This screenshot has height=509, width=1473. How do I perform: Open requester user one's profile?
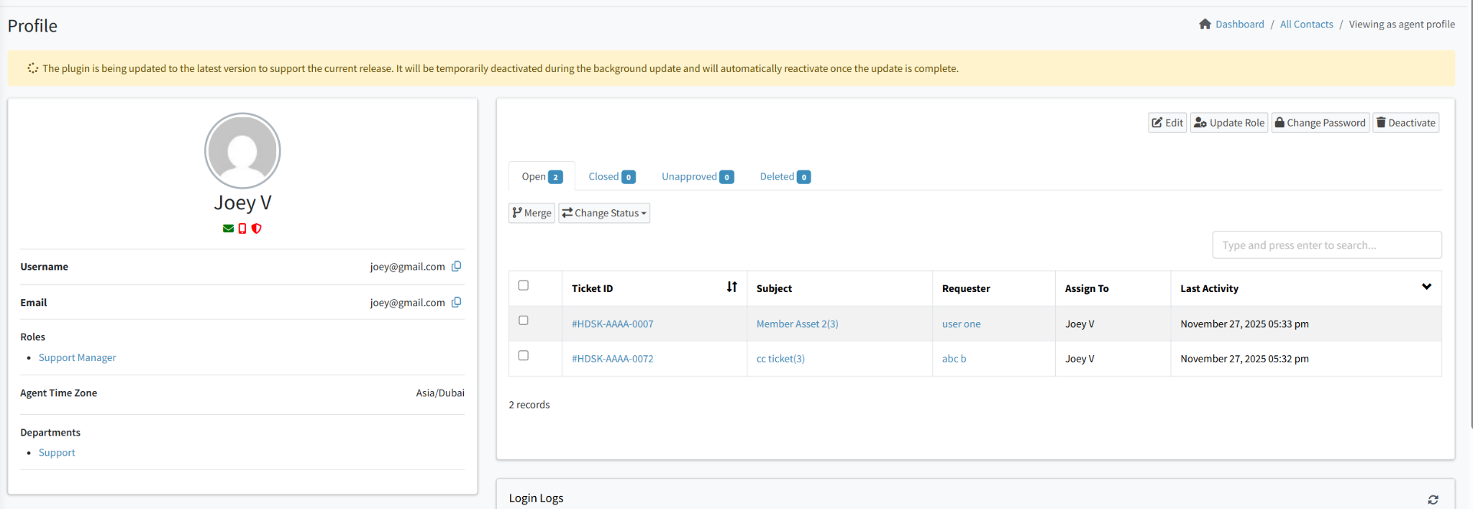pyautogui.click(x=961, y=324)
